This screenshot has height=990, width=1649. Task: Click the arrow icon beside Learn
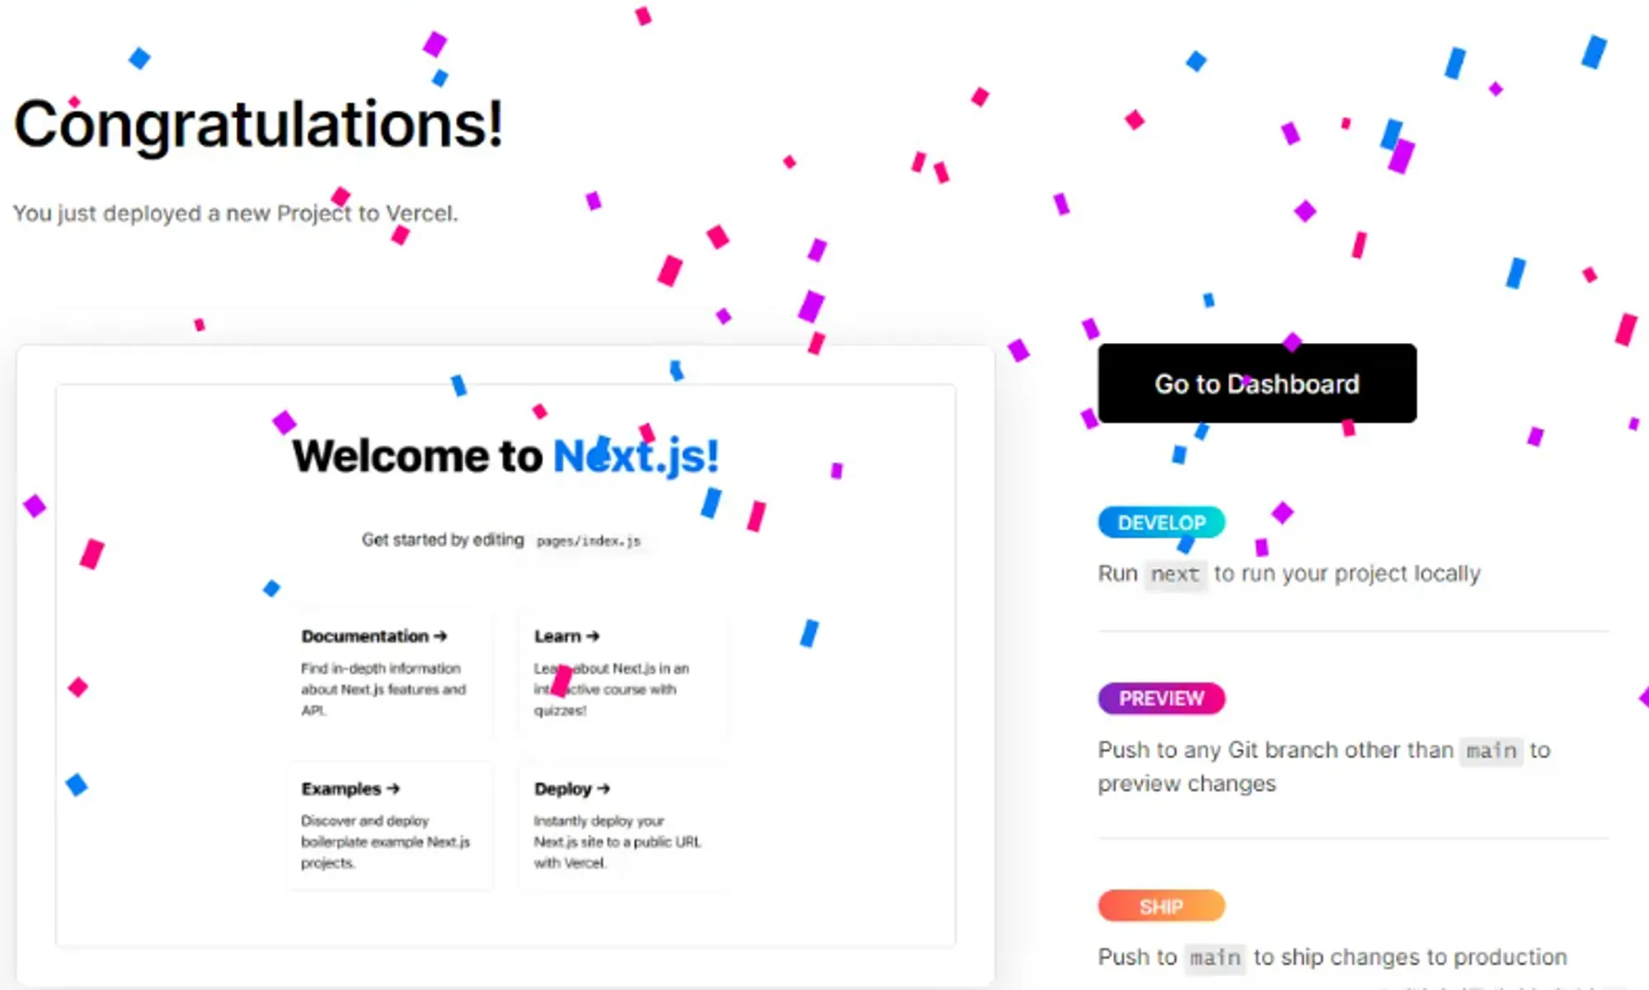(x=593, y=636)
